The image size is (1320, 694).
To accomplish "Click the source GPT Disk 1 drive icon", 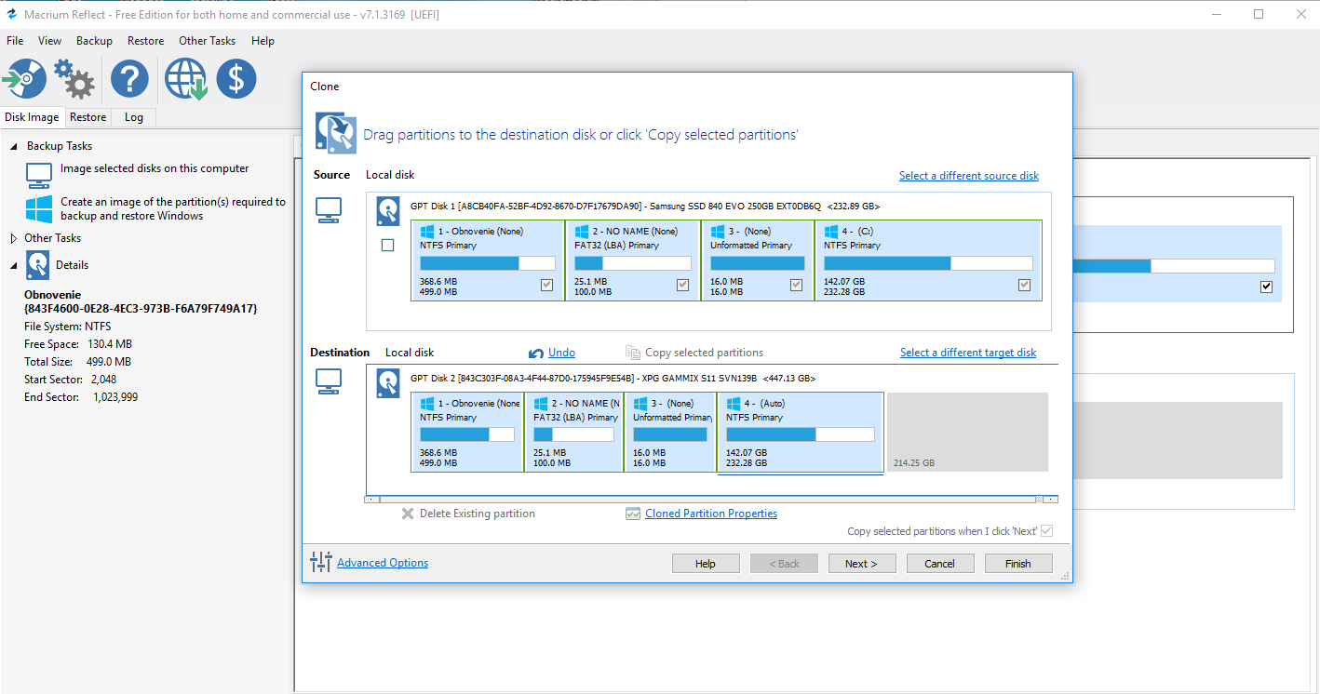I will [388, 211].
